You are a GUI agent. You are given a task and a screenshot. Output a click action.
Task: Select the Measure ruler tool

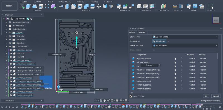[x=175, y=6]
